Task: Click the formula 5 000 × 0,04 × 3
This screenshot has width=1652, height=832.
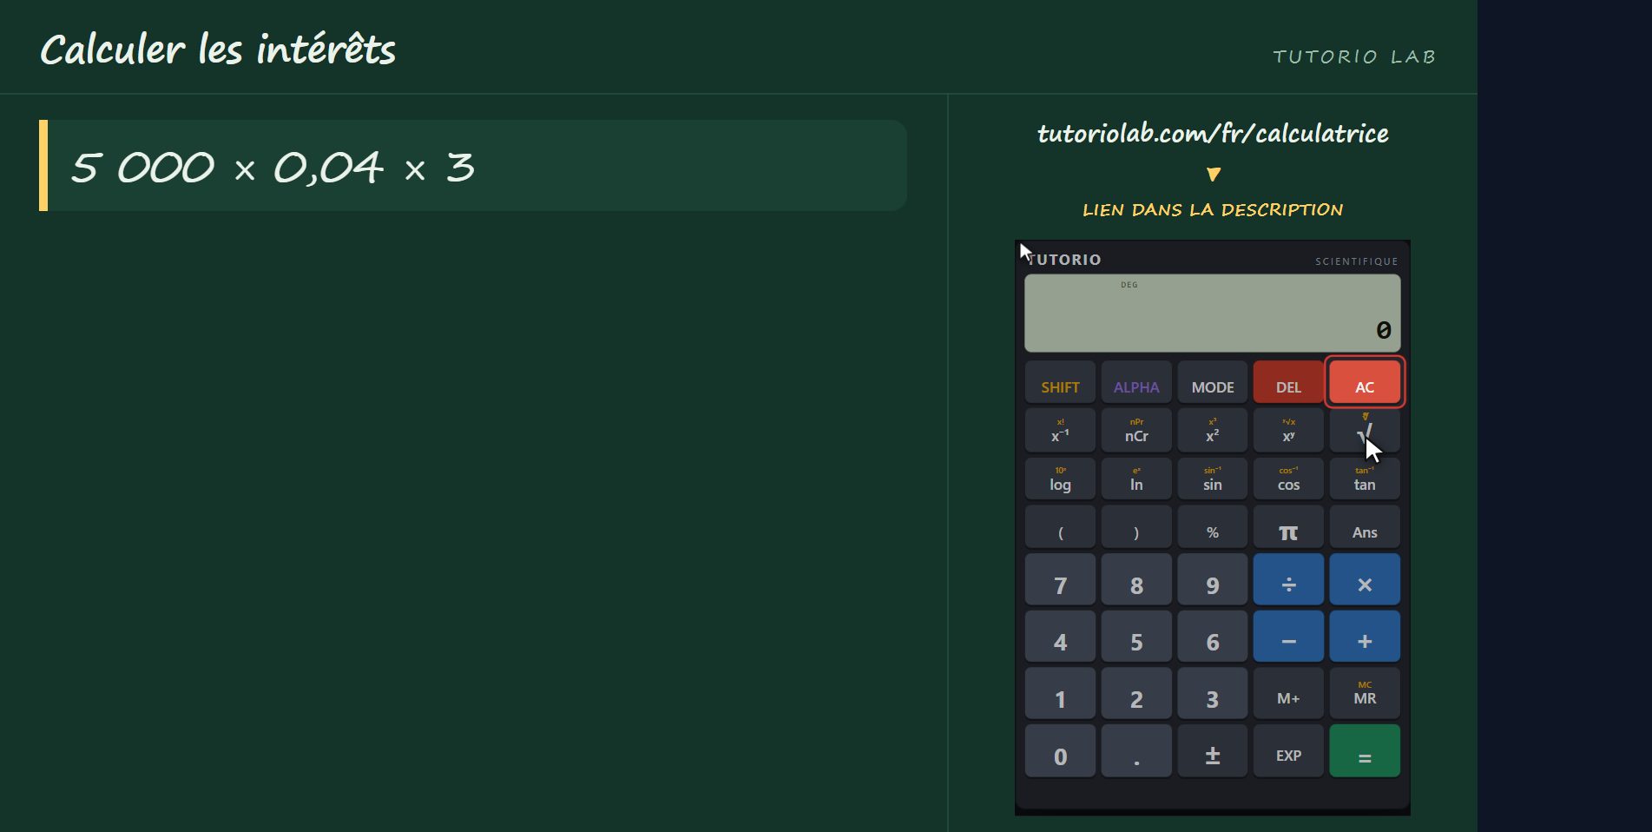Action: pyautogui.click(x=273, y=167)
